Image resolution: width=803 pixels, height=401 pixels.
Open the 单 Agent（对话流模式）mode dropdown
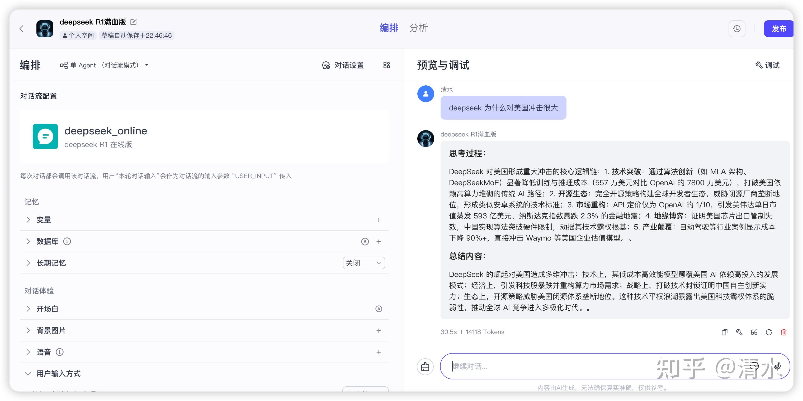[x=105, y=65]
